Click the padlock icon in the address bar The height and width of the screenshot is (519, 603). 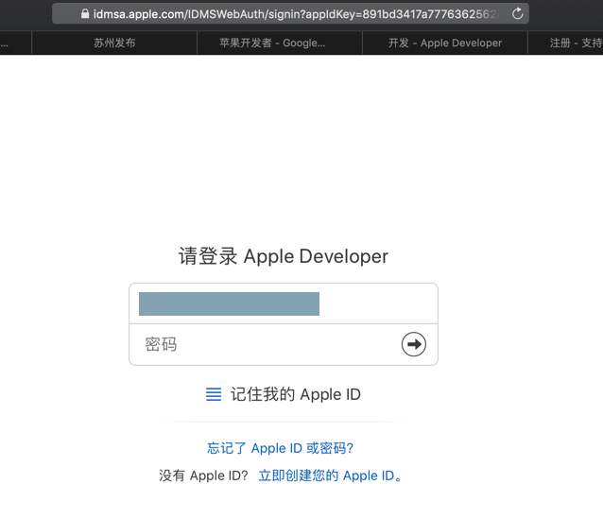85,14
